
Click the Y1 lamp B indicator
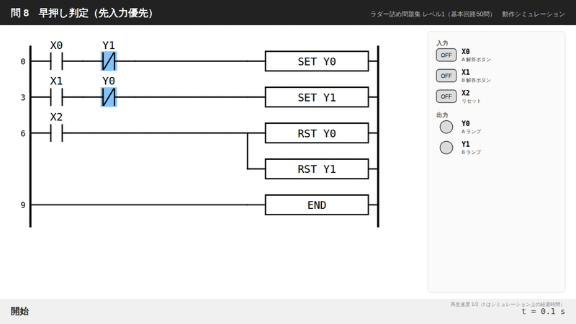point(446,148)
